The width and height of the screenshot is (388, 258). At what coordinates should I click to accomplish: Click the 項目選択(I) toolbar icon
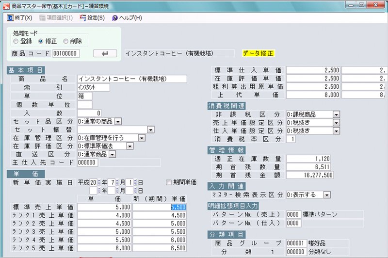coord(42,18)
